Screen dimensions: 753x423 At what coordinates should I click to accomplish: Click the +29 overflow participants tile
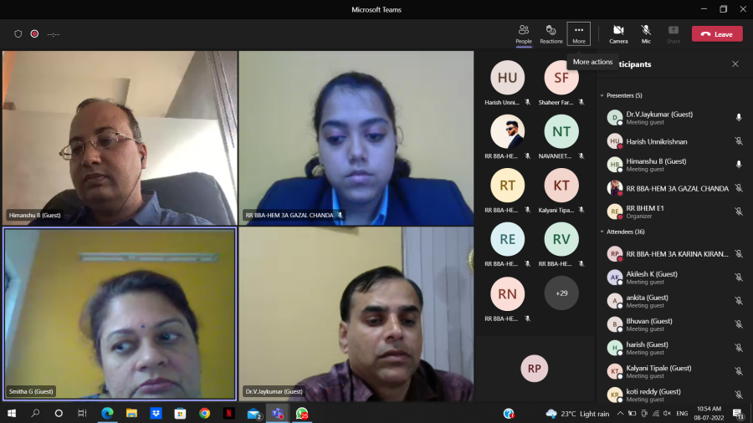pos(561,293)
